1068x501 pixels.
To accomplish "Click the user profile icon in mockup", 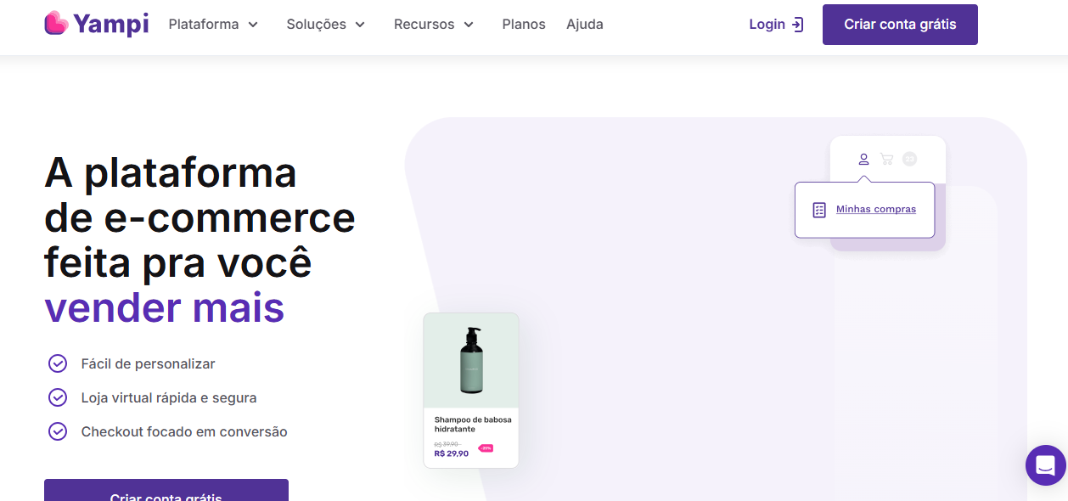I will pyautogui.click(x=863, y=159).
